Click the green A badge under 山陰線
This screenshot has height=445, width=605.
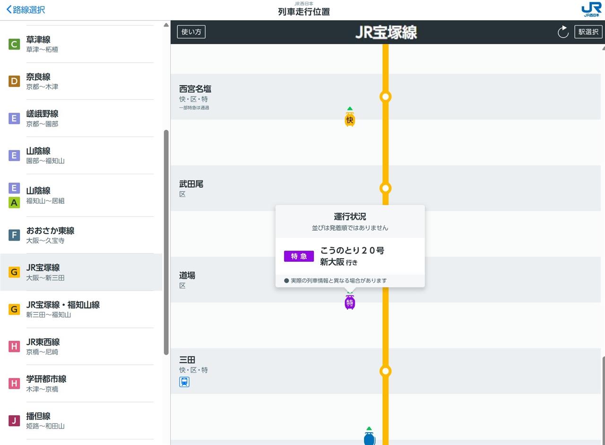(x=14, y=202)
